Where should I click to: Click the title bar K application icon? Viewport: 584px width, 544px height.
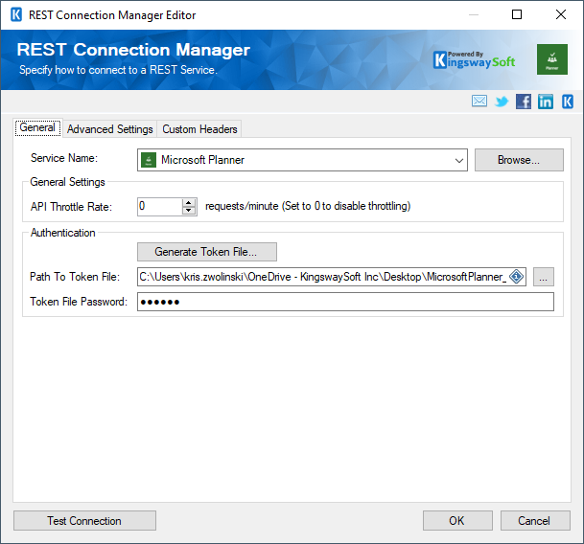(x=16, y=15)
